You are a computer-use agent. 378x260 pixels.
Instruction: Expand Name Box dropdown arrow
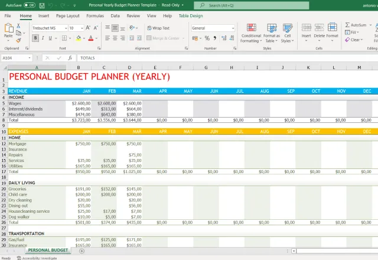click(x=30, y=58)
